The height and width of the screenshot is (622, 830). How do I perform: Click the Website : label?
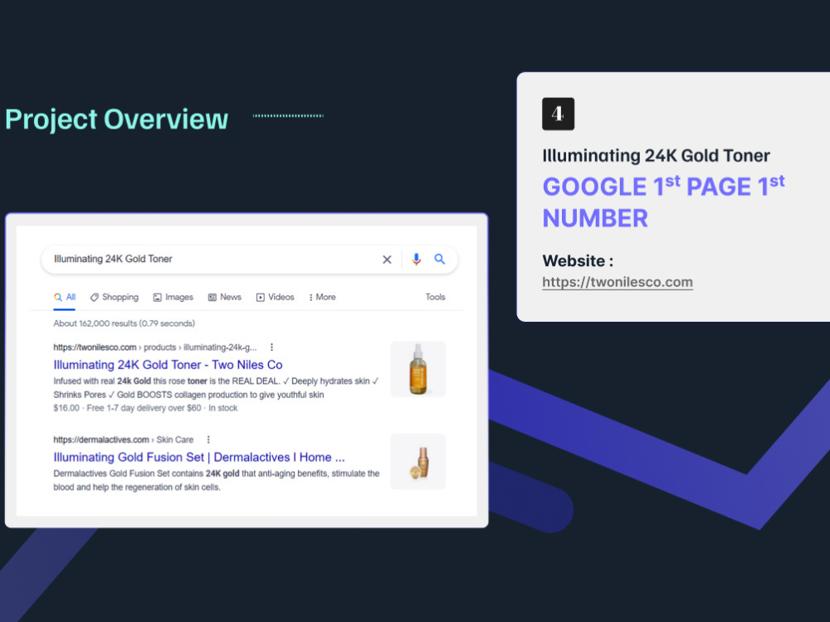(x=578, y=260)
